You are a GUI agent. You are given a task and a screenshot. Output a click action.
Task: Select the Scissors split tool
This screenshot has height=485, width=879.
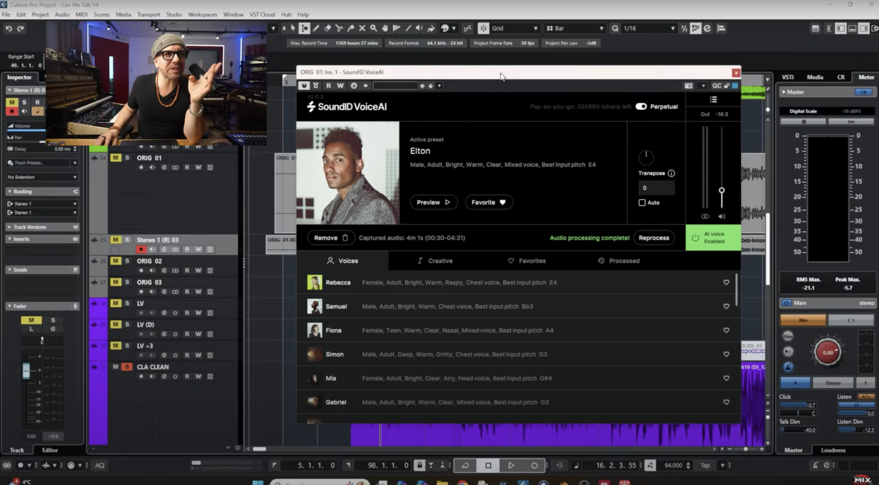click(339, 28)
